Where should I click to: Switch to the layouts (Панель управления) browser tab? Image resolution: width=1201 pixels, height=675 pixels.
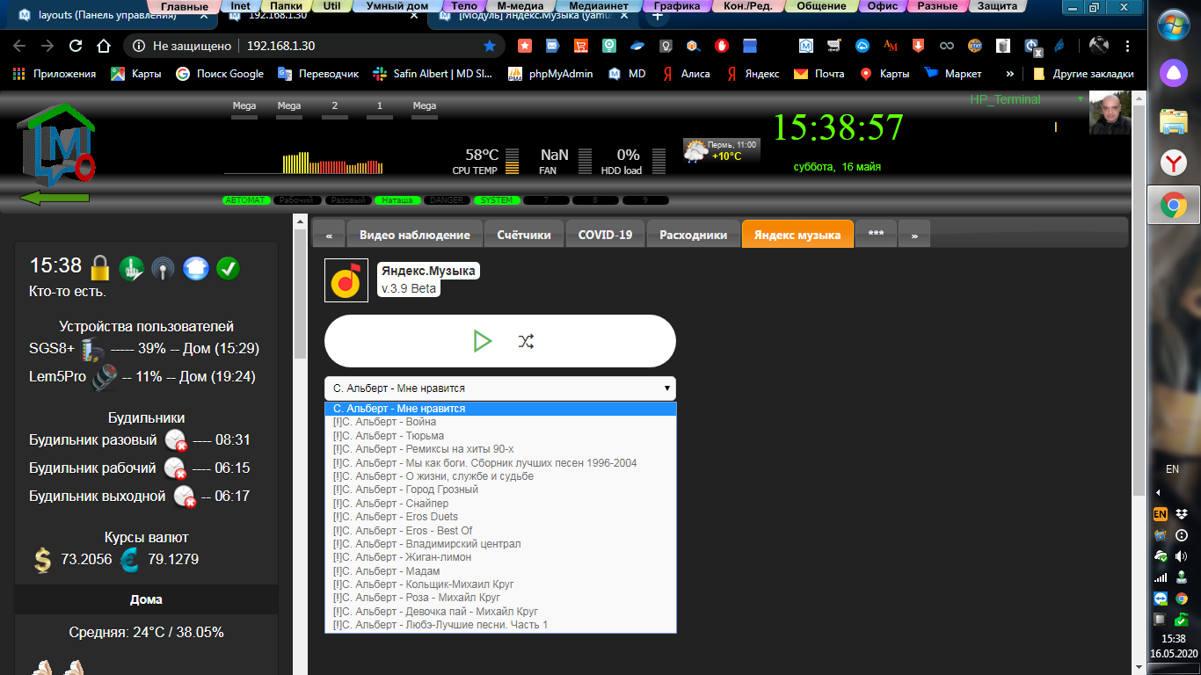click(106, 16)
